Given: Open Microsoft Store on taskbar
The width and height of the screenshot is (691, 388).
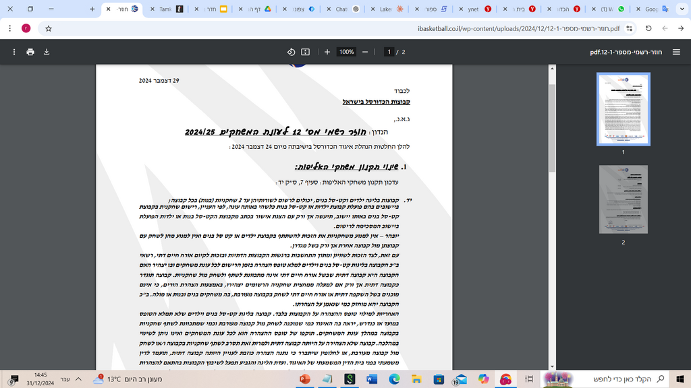Looking at the screenshot, I should pyautogui.click(x=439, y=379).
